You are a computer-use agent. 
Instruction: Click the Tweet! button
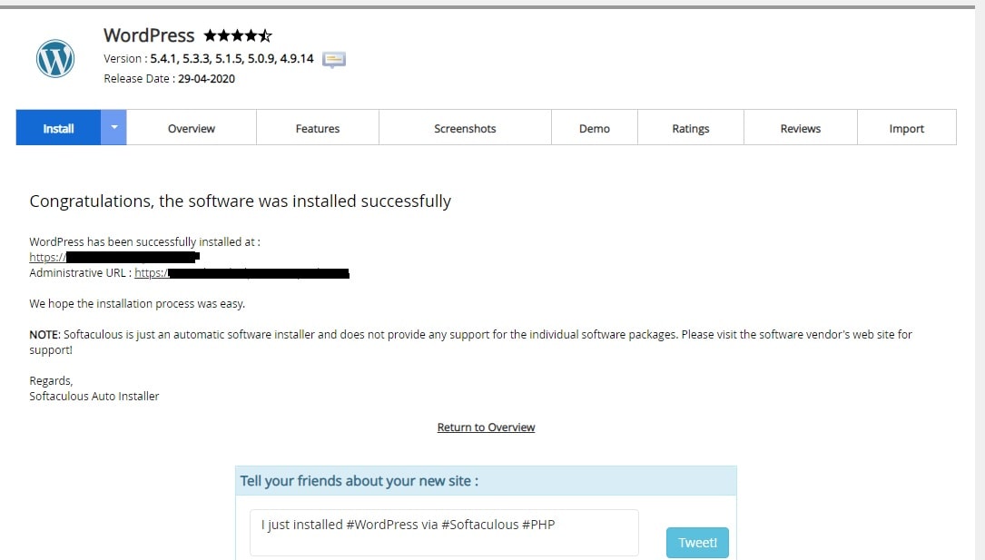pos(697,543)
